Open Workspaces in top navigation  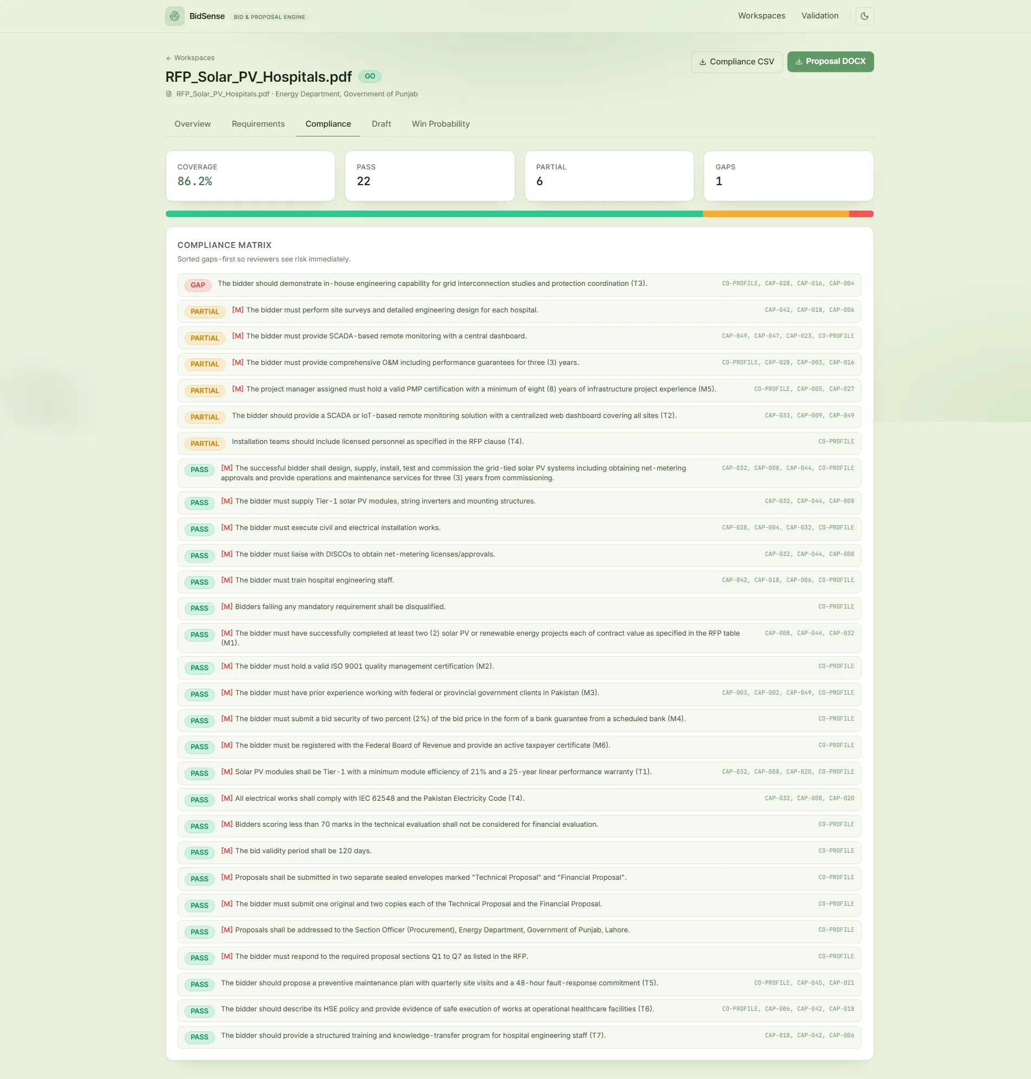pos(761,16)
